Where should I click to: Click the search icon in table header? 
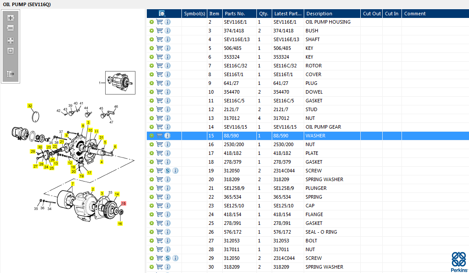162,14
